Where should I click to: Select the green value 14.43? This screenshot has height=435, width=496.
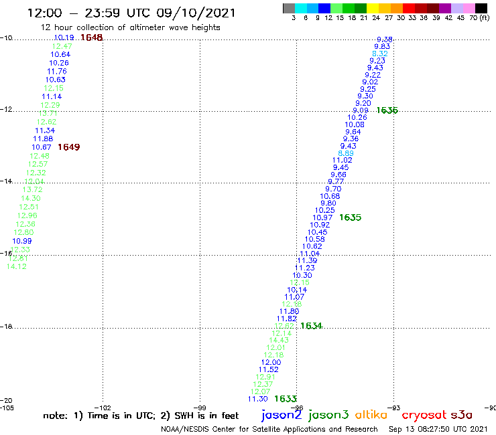[279, 340]
